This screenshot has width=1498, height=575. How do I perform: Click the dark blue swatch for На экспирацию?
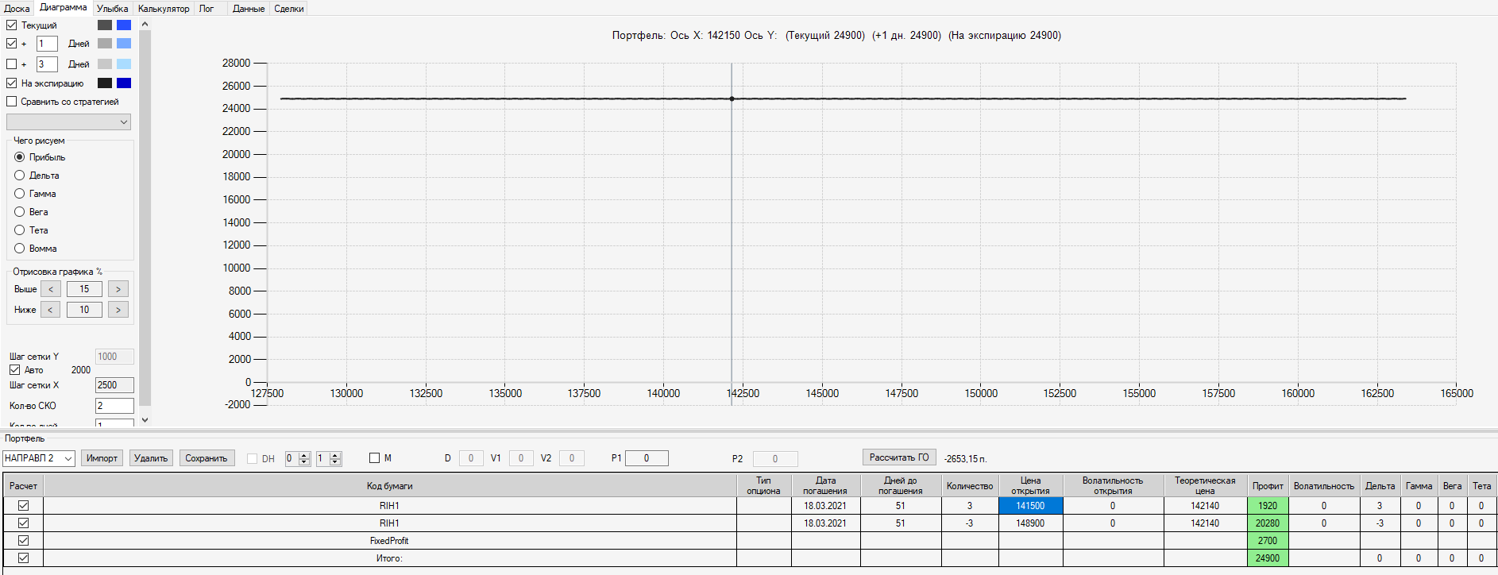coord(124,83)
